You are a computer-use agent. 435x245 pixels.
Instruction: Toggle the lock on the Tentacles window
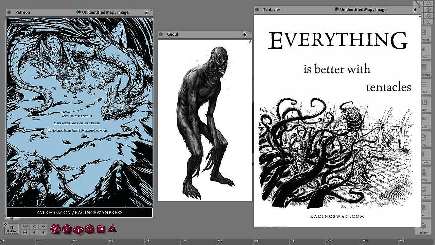(415, 10)
